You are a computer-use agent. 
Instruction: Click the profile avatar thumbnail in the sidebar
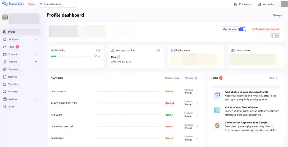click(x=5, y=17)
